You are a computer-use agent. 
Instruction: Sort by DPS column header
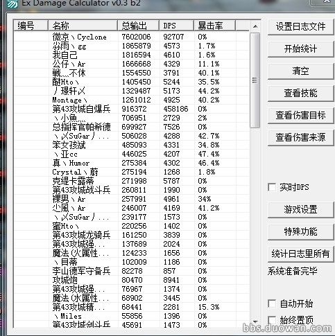pyautogui.click(x=176, y=26)
